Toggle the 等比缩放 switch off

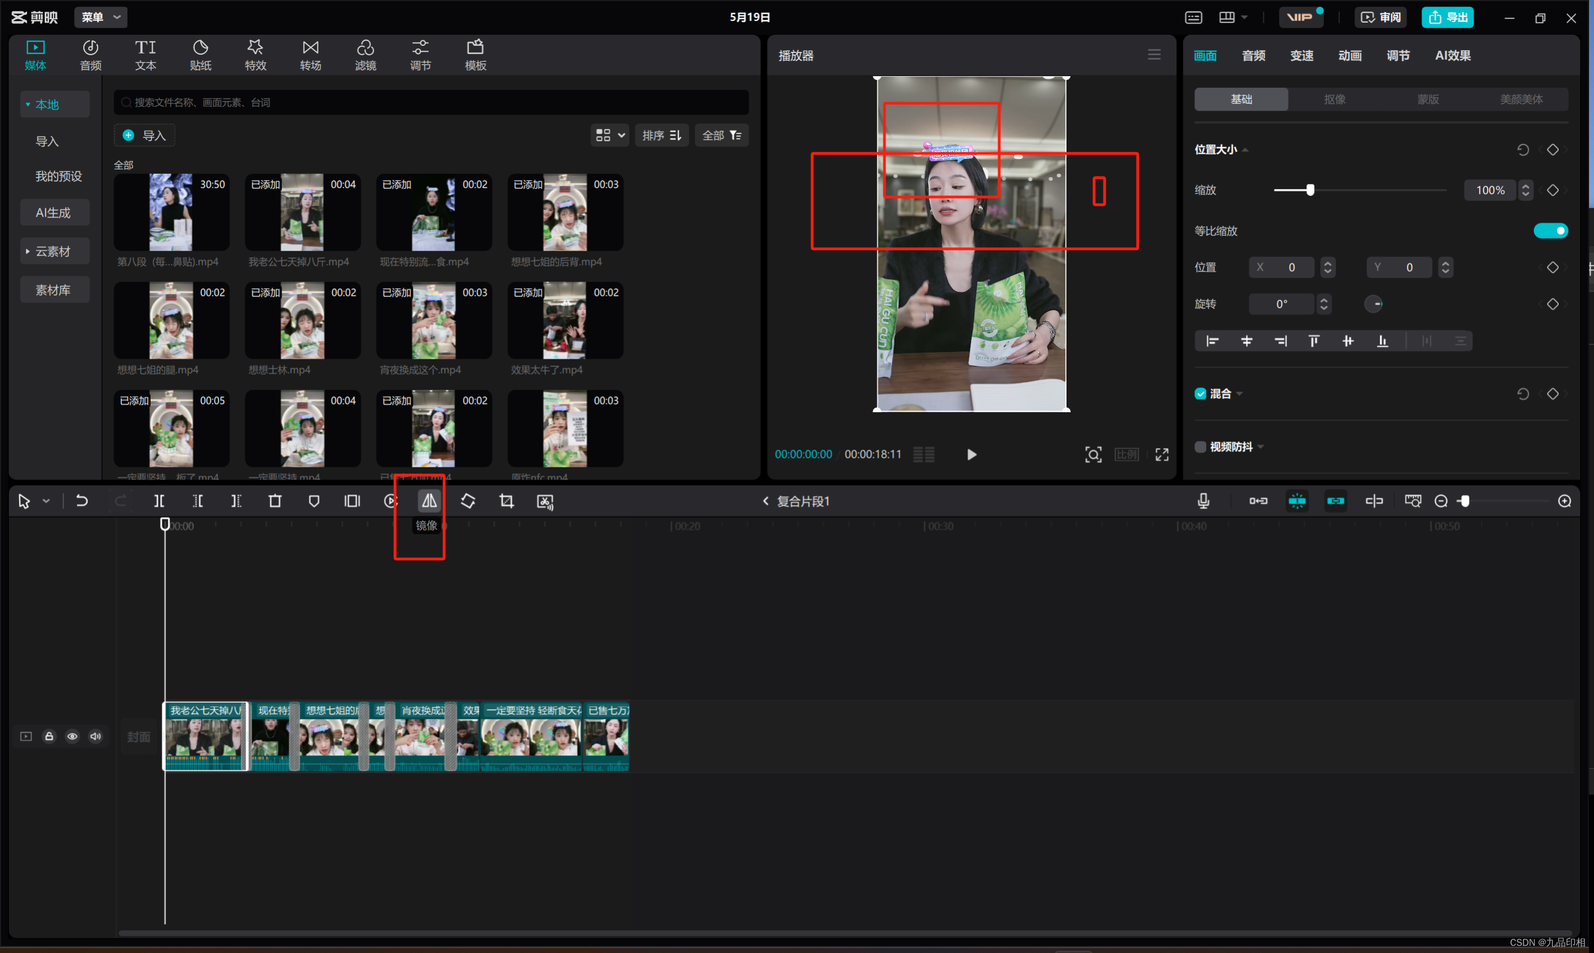1550,231
